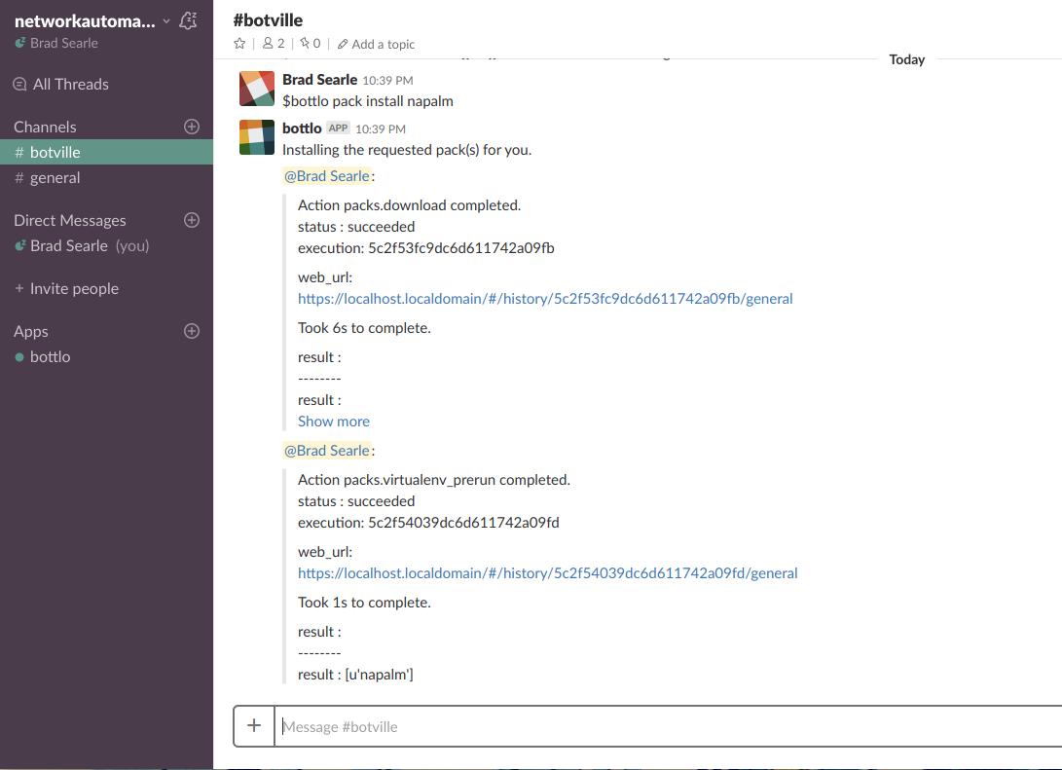Open Brad Searle's avatar image
The height and width of the screenshot is (770, 1062).
tap(257, 90)
